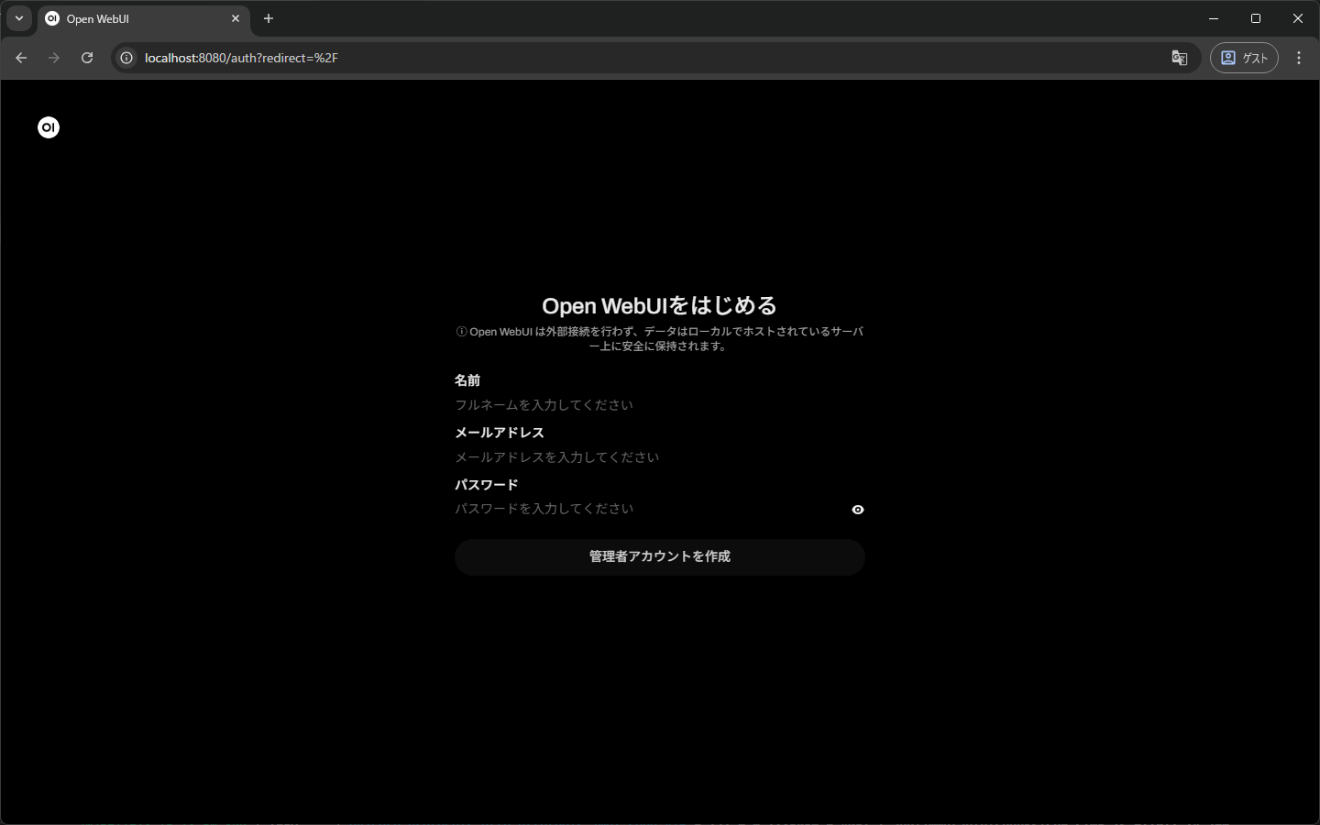1320x825 pixels.
Task: Expand the tab search dropdown arrow
Action: coord(19,18)
